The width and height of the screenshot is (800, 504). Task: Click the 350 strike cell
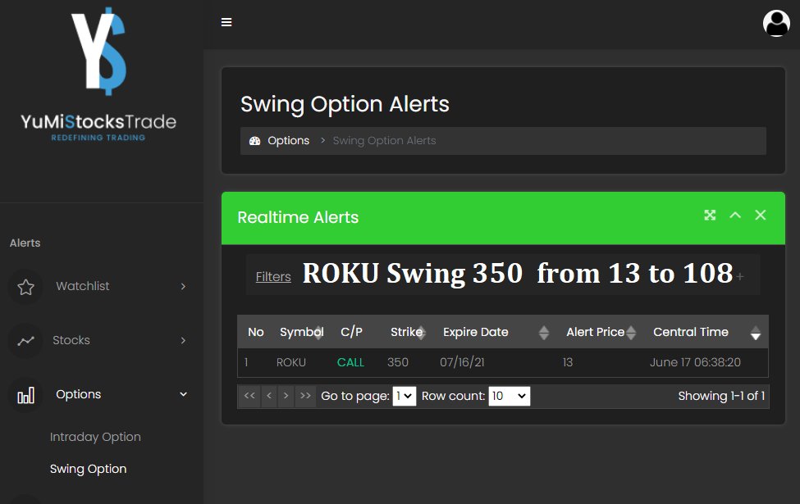pyautogui.click(x=397, y=362)
